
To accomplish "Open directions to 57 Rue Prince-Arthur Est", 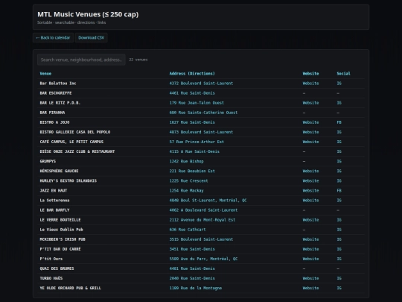I will [x=197, y=142].
